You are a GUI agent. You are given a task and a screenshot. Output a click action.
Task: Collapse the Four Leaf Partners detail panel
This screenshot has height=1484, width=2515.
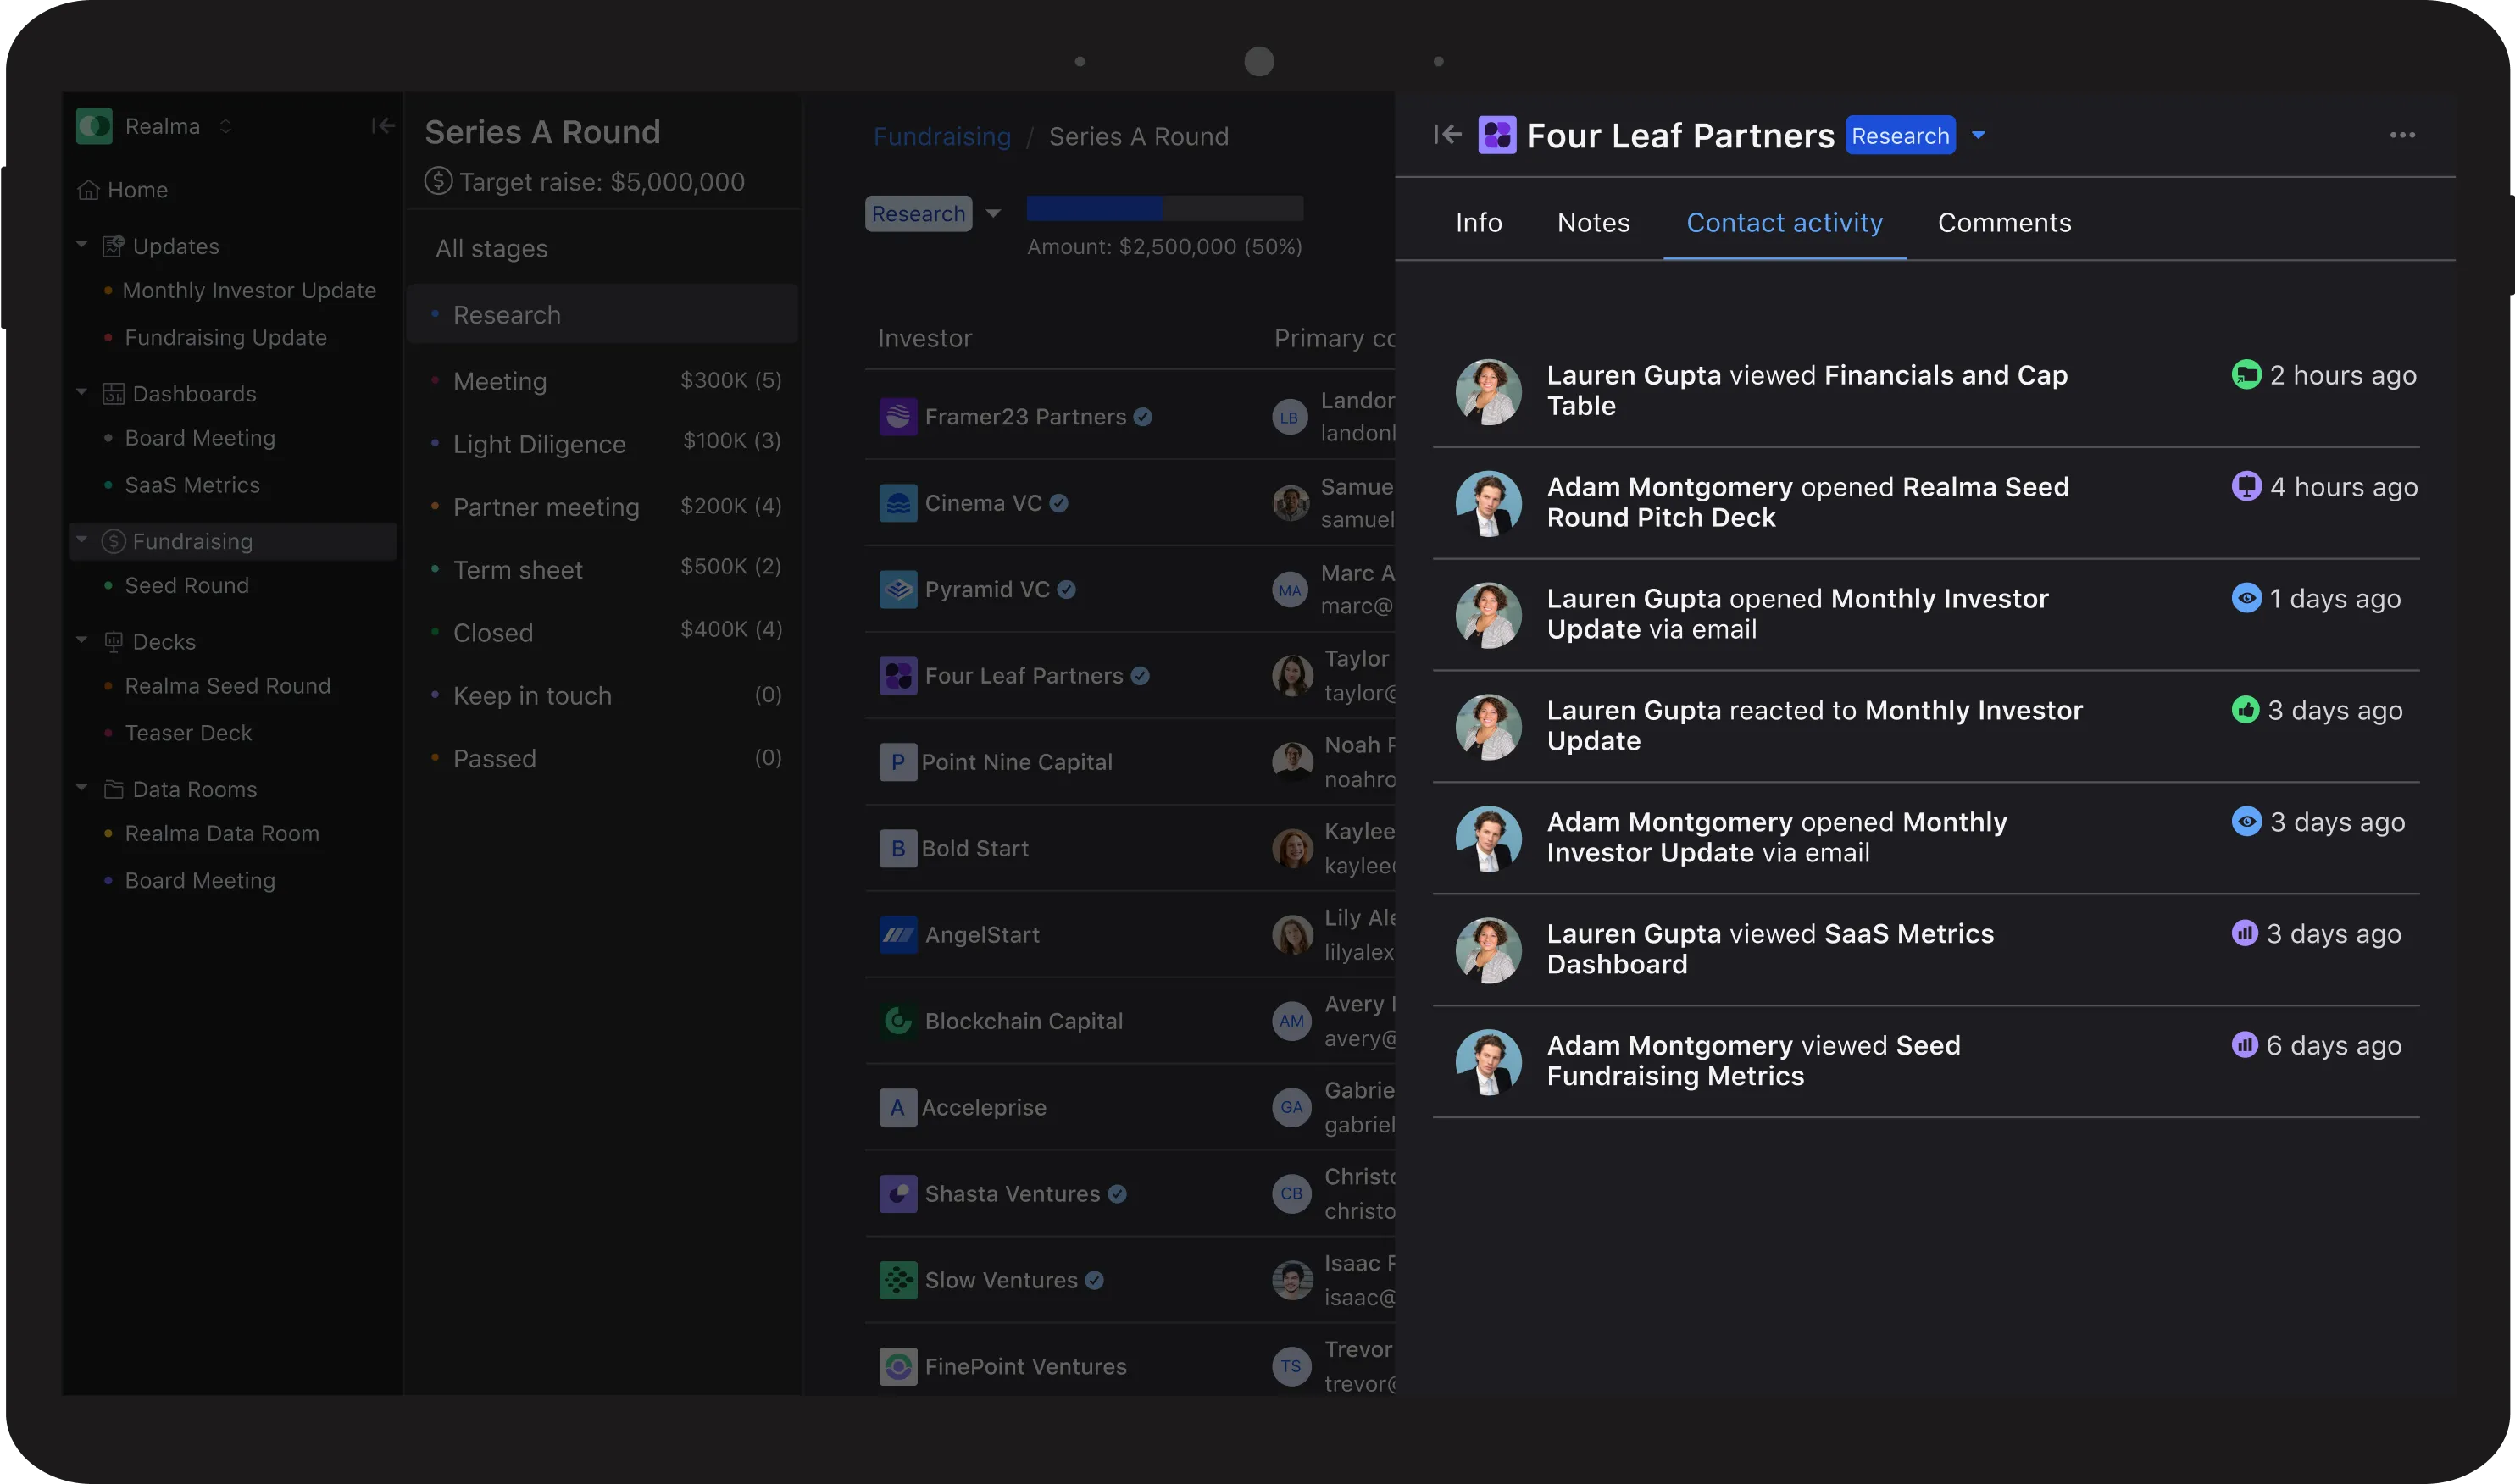(1446, 135)
